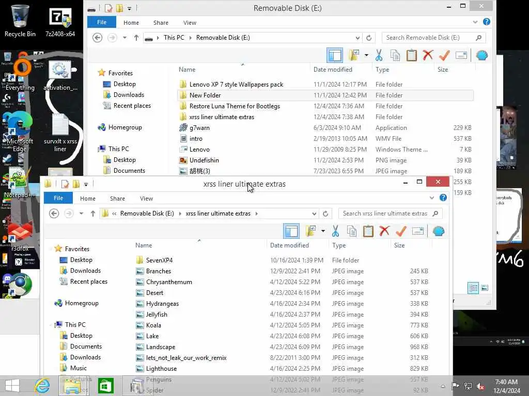
Task: Click Paste icon in Removable Disk (E:) toolbar
Action: click(x=412, y=55)
